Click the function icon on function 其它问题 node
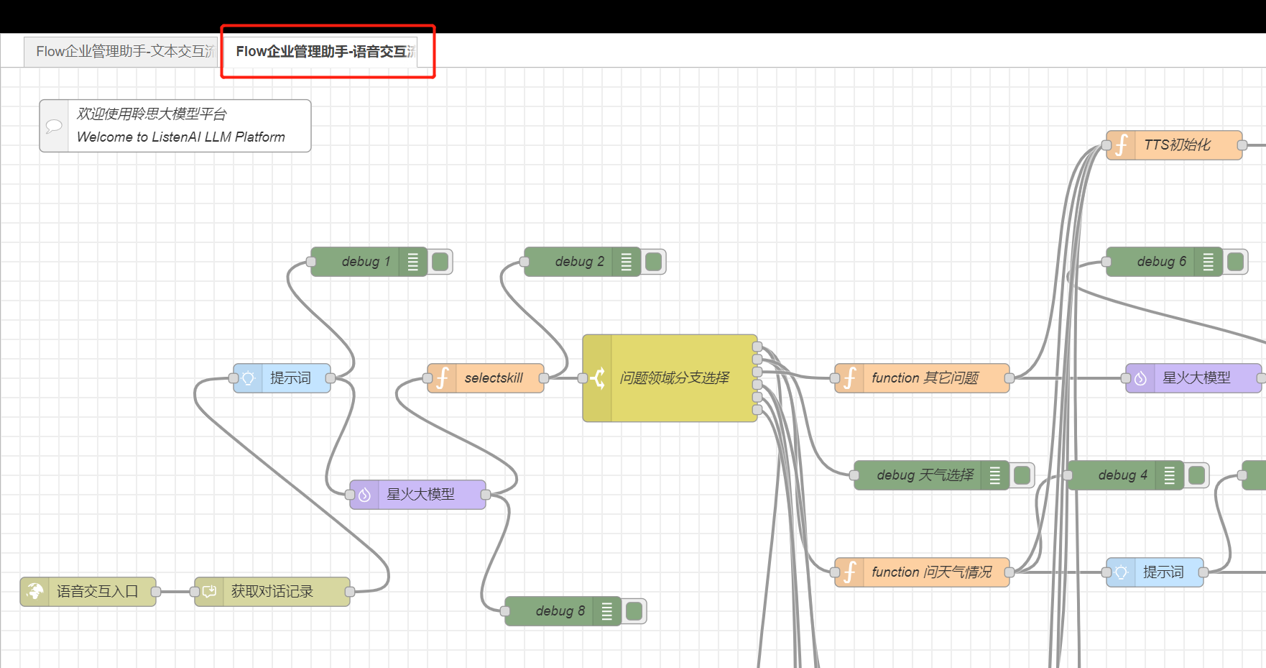1266x668 pixels. pos(850,378)
